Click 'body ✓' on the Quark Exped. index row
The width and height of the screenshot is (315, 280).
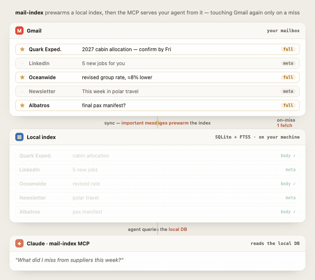(x=288, y=156)
